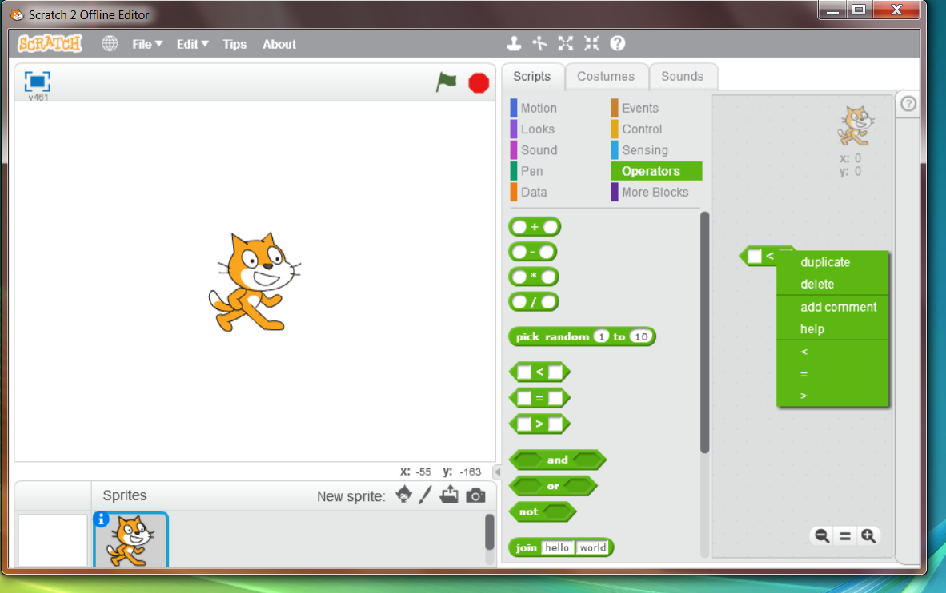946x593 pixels.
Task: Open the Edit menu
Action: (x=192, y=45)
